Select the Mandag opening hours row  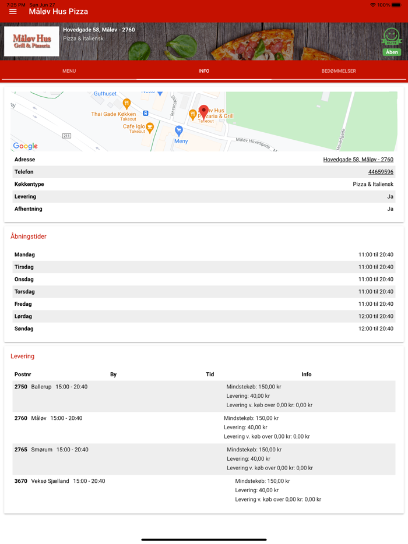point(204,255)
